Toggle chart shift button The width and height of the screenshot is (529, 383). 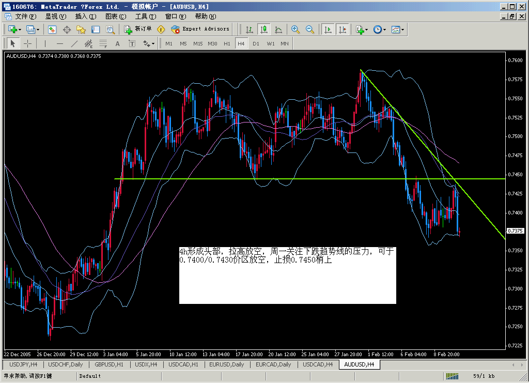coord(343,29)
